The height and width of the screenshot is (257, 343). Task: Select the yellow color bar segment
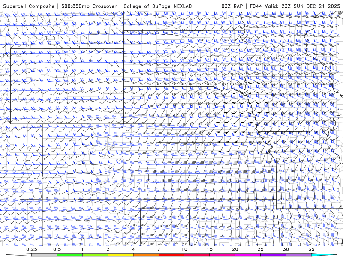[120, 255]
